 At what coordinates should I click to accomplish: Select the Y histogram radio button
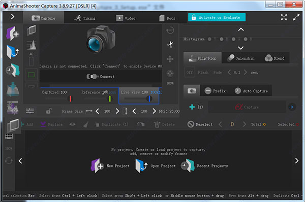coord(209,39)
